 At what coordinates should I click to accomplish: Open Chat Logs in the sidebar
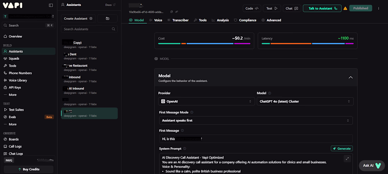(29, 154)
